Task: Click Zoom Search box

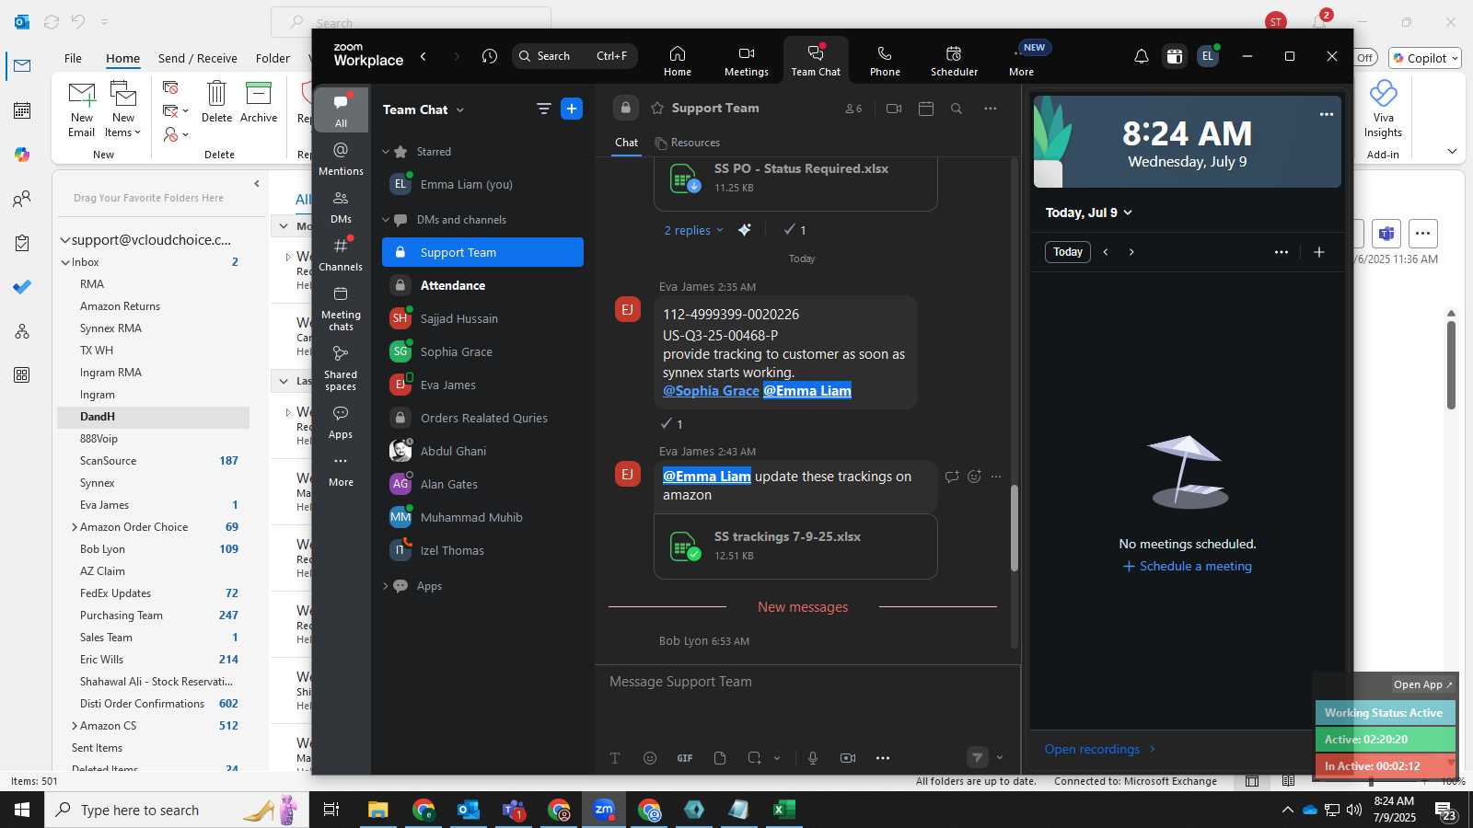Action: [574, 56]
